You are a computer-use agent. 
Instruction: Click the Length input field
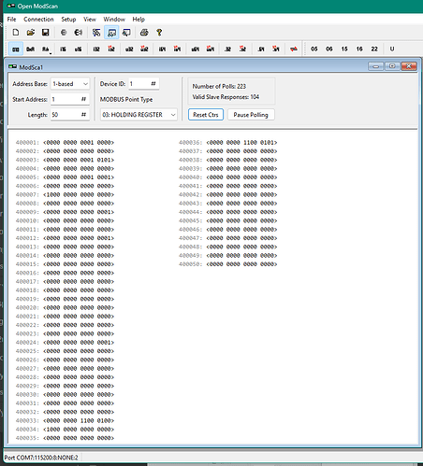coord(70,115)
